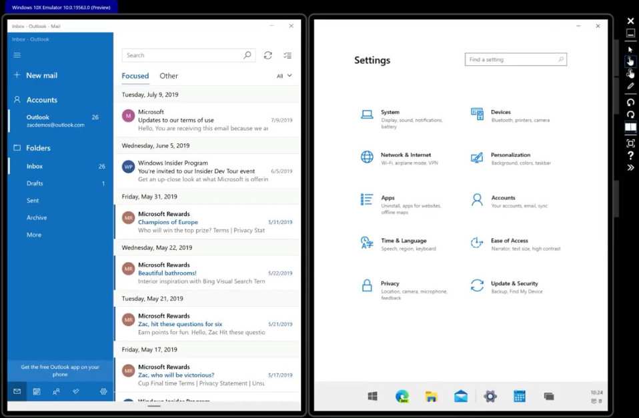Image resolution: width=639 pixels, height=418 pixels.
Task: Open Insider Dev Tour event email
Action: tap(207, 171)
